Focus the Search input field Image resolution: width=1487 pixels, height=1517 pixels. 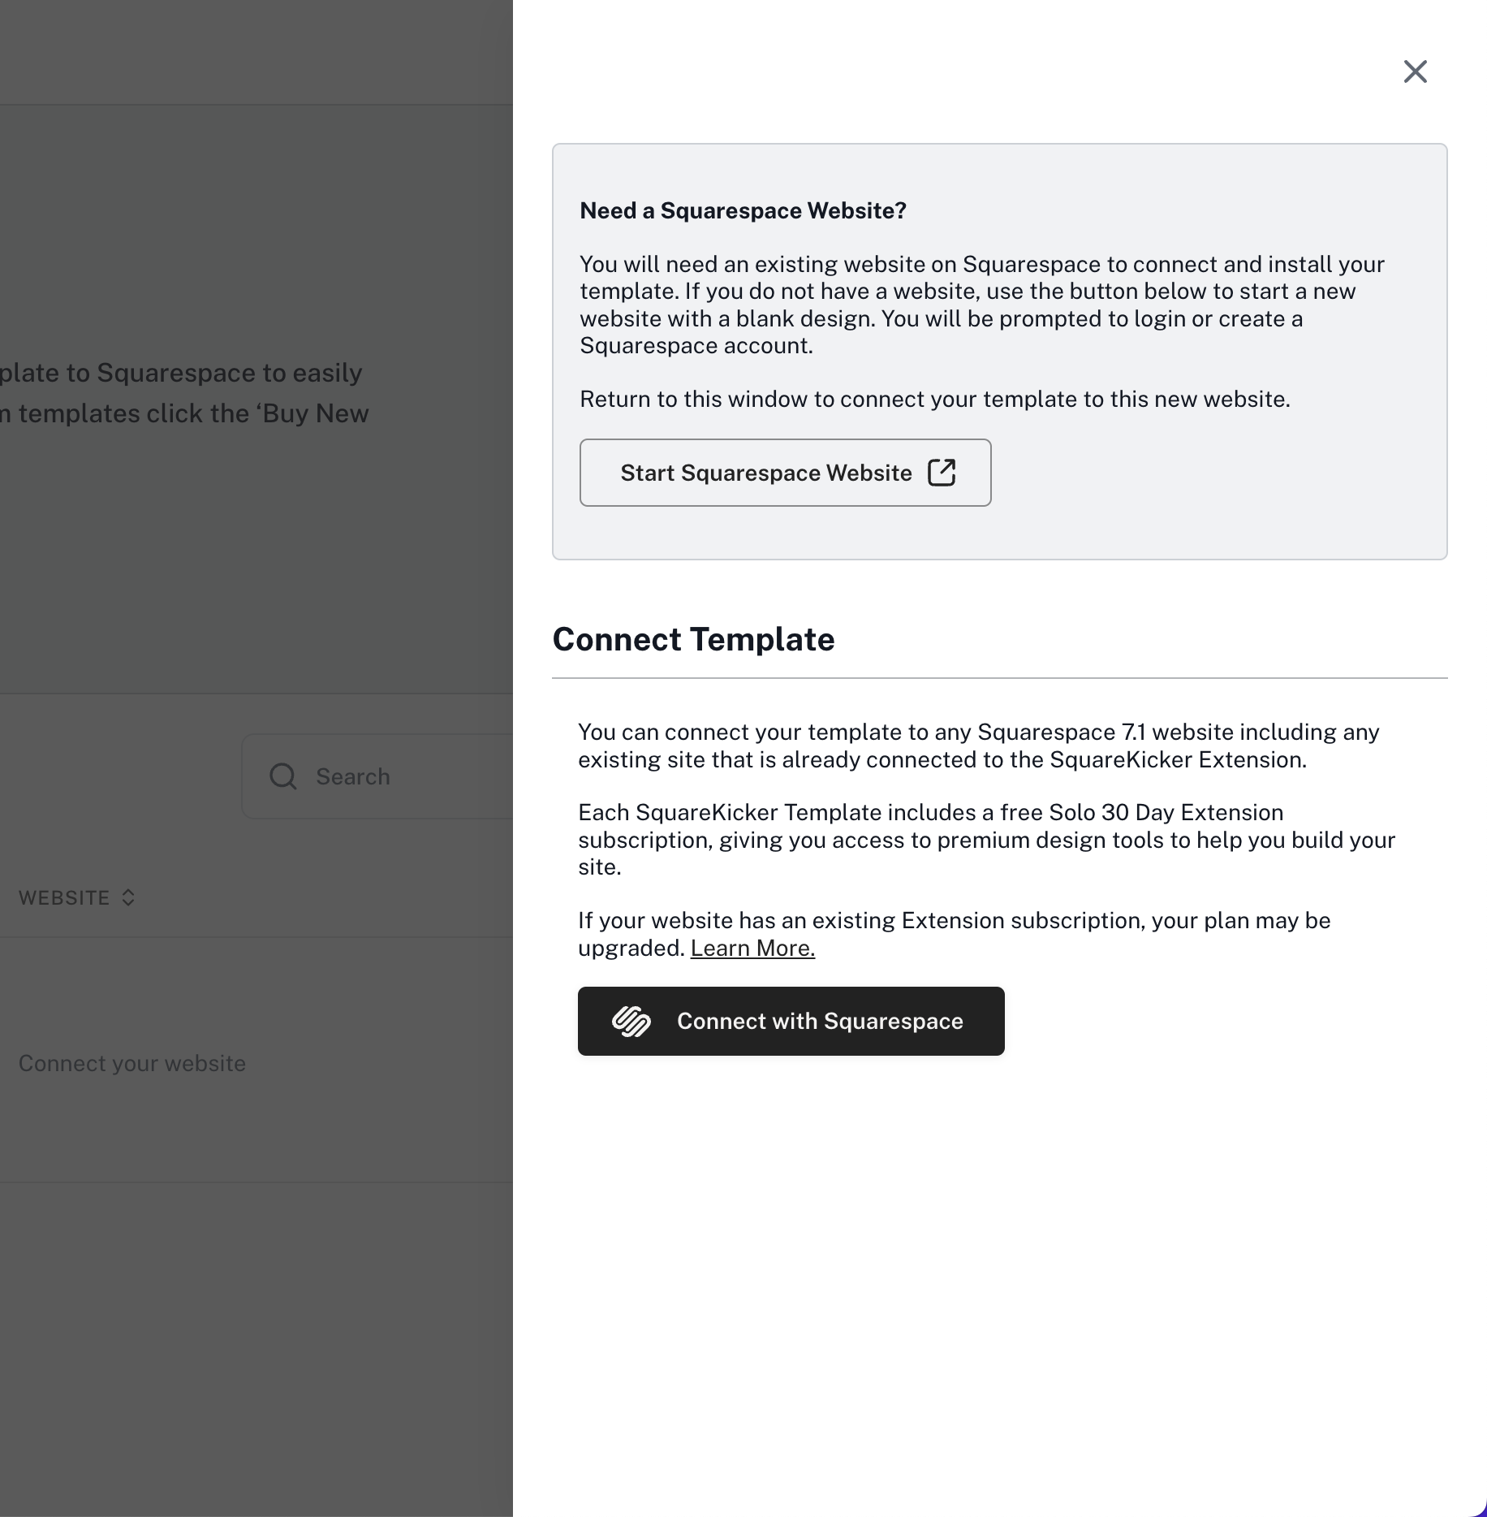point(377,776)
